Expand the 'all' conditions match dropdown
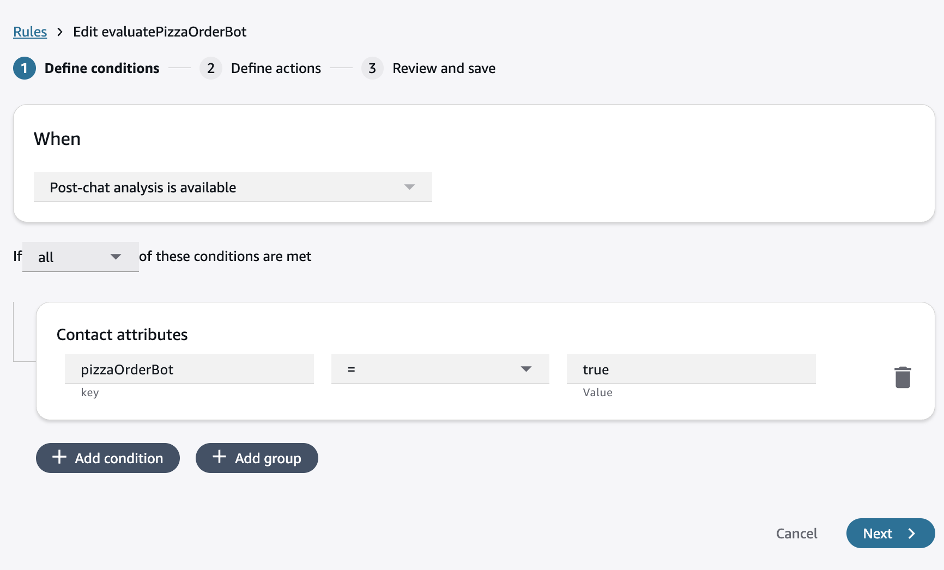This screenshot has height=570, width=944. pos(80,257)
